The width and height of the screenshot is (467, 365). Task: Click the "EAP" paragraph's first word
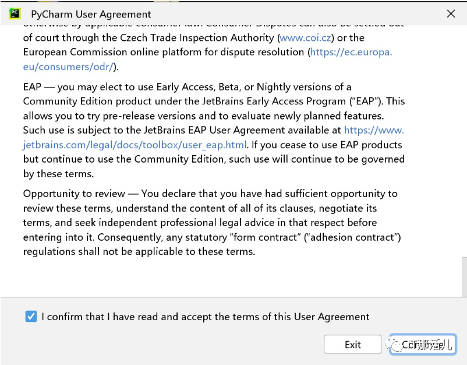point(31,86)
